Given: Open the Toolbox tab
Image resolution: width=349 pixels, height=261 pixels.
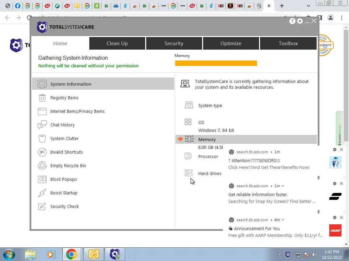Looking at the screenshot, I should click(x=288, y=43).
